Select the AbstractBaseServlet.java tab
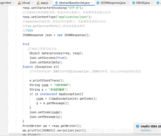The width and height of the screenshot is (161, 136). tap(74, 3)
